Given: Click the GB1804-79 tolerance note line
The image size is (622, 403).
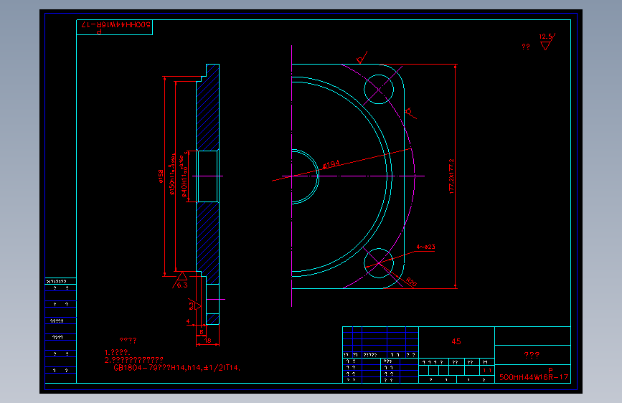Looking at the screenshot, I should point(177,368).
